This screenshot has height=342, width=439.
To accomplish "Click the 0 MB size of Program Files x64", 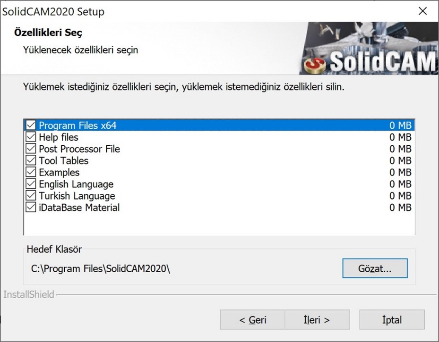I will click(x=400, y=125).
